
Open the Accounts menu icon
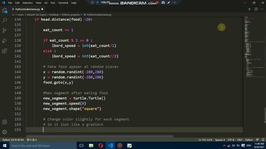[5, 122]
